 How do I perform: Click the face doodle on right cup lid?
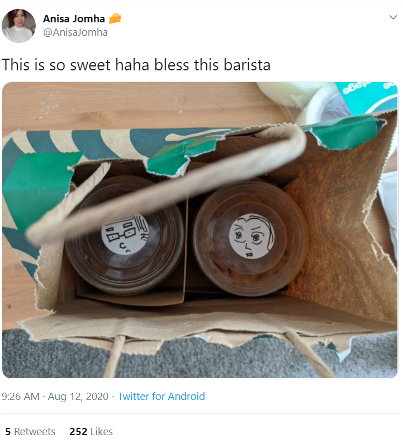pyautogui.click(x=252, y=236)
